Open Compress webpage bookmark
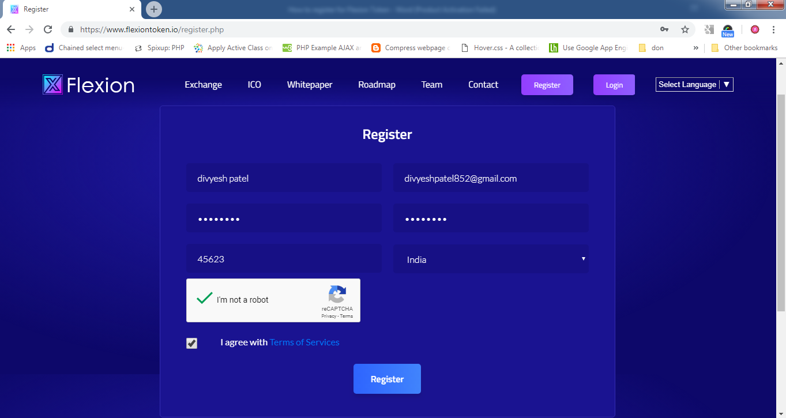 click(411, 48)
